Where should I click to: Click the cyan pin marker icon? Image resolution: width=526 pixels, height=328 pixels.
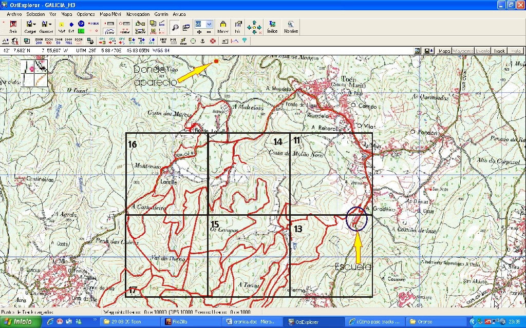[245, 41]
